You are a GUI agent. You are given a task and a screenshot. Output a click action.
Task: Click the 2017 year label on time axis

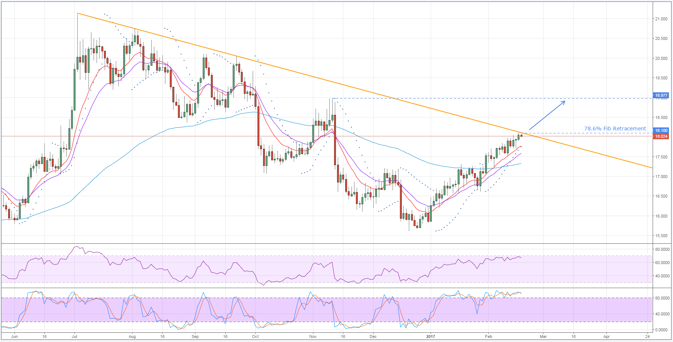point(431,336)
